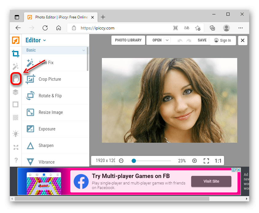Expand the OPEN dropdown arrow
The width and height of the screenshot is (259, 213).
coord(167,40)
